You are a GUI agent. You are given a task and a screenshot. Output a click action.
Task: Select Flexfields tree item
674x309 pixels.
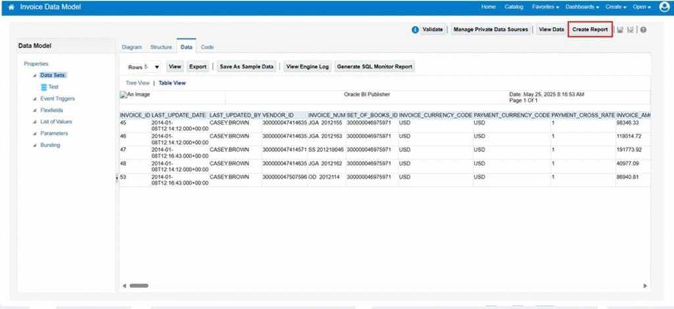coord(51,110)
